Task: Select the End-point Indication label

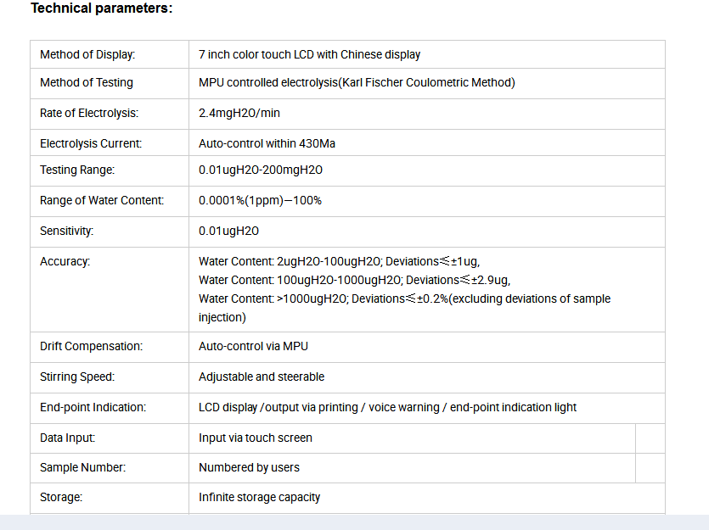Action: point(93,407)
